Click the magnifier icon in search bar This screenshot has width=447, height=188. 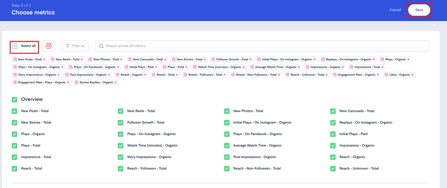coord(102,46)
